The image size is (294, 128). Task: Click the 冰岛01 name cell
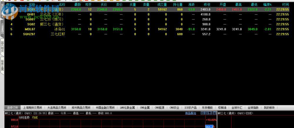60,29
